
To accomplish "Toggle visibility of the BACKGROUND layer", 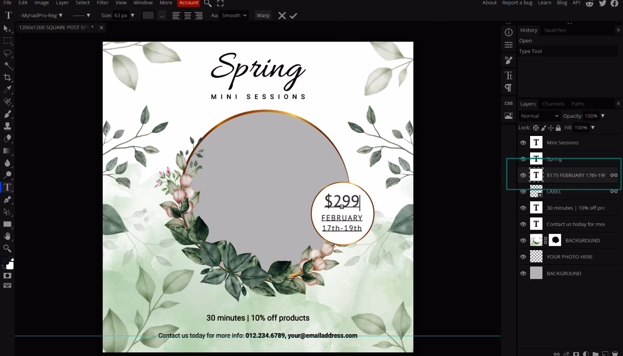I will pos(523,240).
